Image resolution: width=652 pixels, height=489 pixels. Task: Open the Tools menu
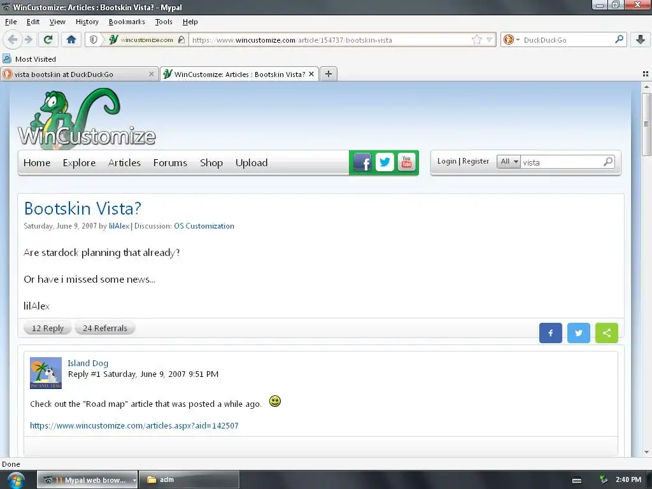point(164,22)
